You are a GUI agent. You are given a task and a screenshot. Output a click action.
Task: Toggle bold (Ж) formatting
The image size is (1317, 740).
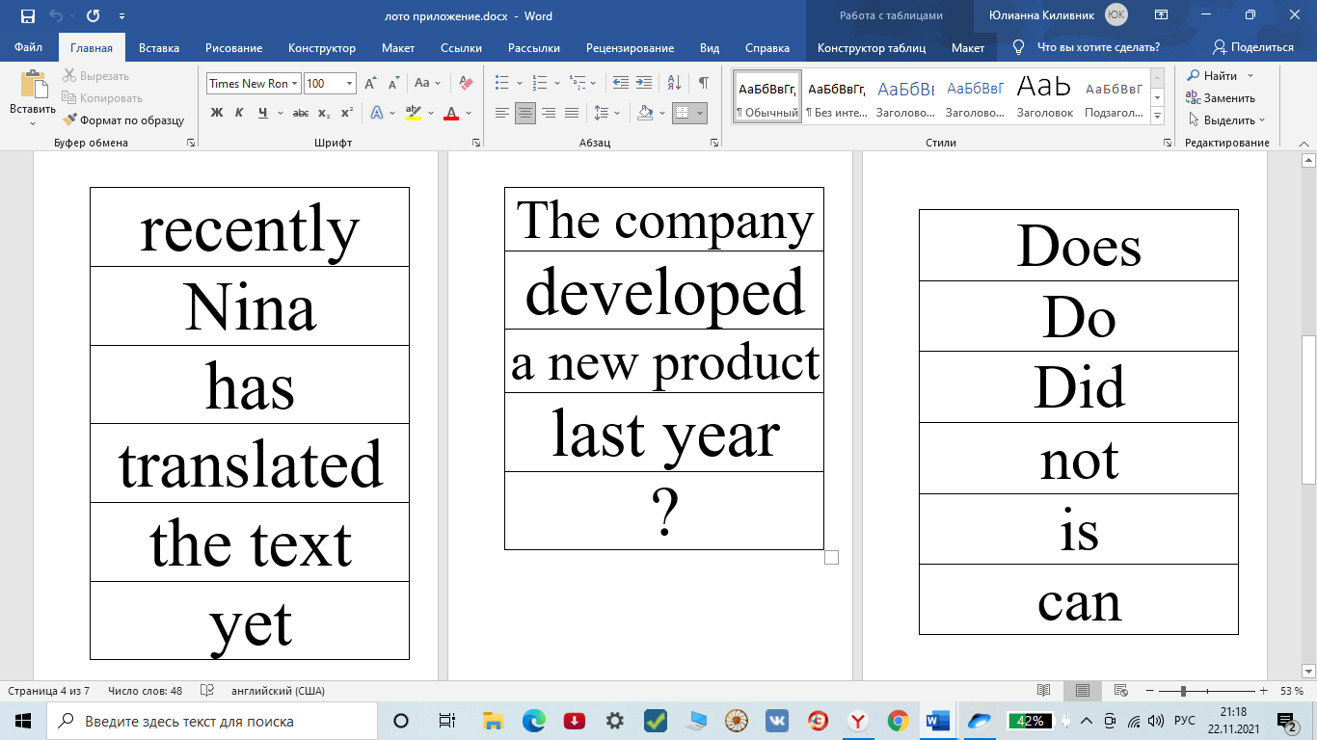217,113
